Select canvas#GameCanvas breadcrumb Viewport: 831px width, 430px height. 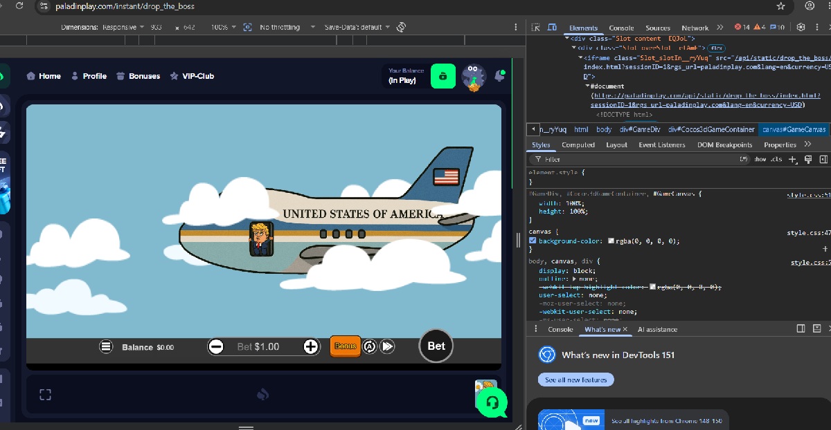[794, 129]
